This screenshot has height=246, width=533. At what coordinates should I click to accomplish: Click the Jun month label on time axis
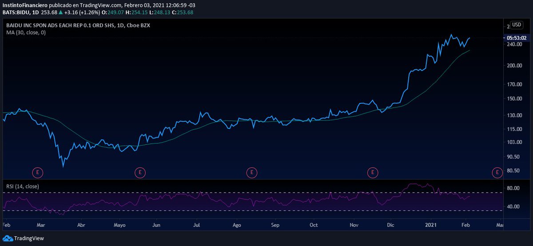[x=156, y=225]
